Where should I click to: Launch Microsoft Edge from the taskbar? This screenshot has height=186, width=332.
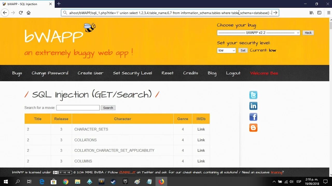42,182
